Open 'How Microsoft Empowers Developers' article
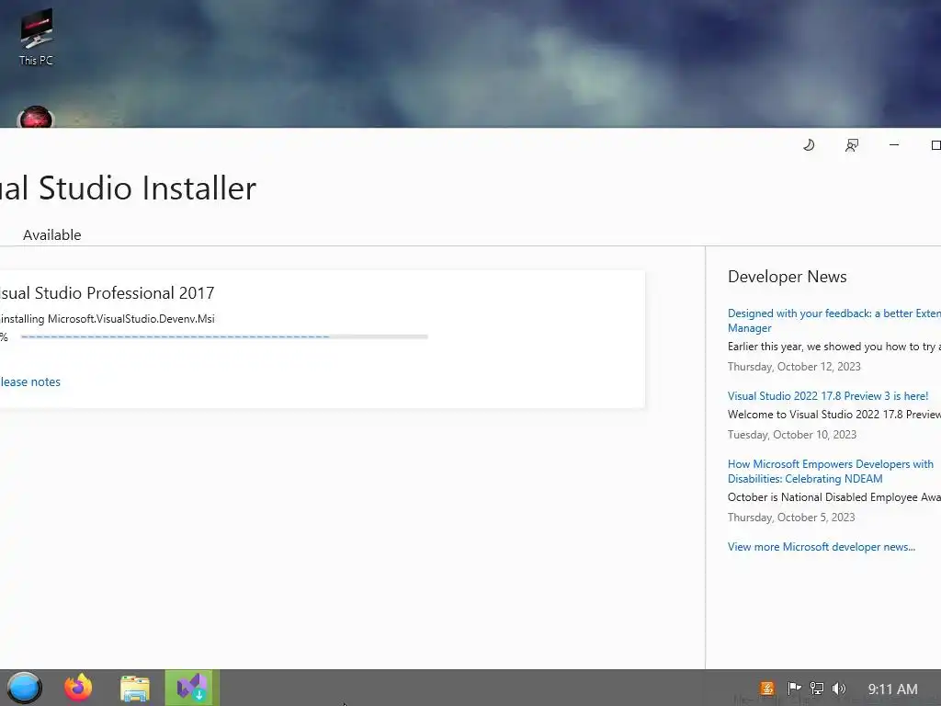The height and width of the screenshot is (706, 941). click(831, 472)
